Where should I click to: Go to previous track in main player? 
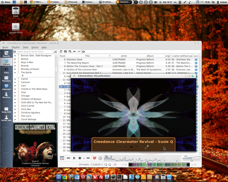(68, 158)
